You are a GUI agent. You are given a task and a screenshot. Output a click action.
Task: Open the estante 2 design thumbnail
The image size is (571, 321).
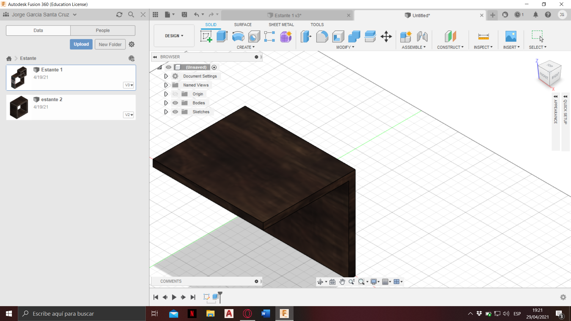click(x=19, y=107)
